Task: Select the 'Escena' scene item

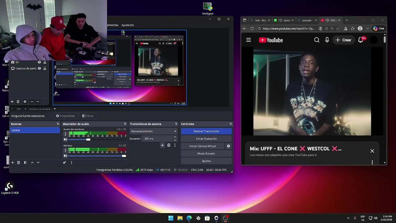Action: [35, 130]
